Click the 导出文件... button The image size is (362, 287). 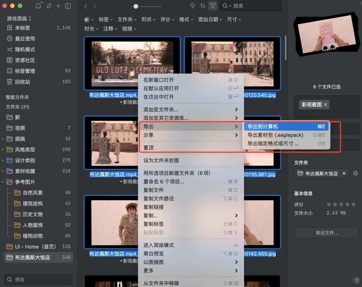coord(327,233)
